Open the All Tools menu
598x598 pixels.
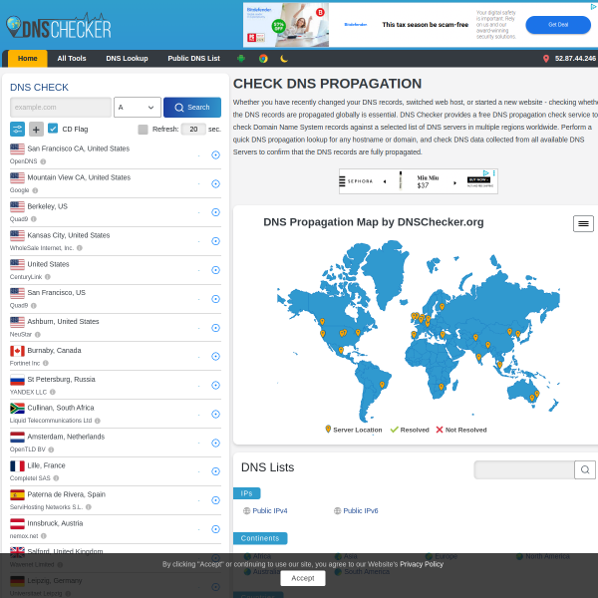coord(72,59)
